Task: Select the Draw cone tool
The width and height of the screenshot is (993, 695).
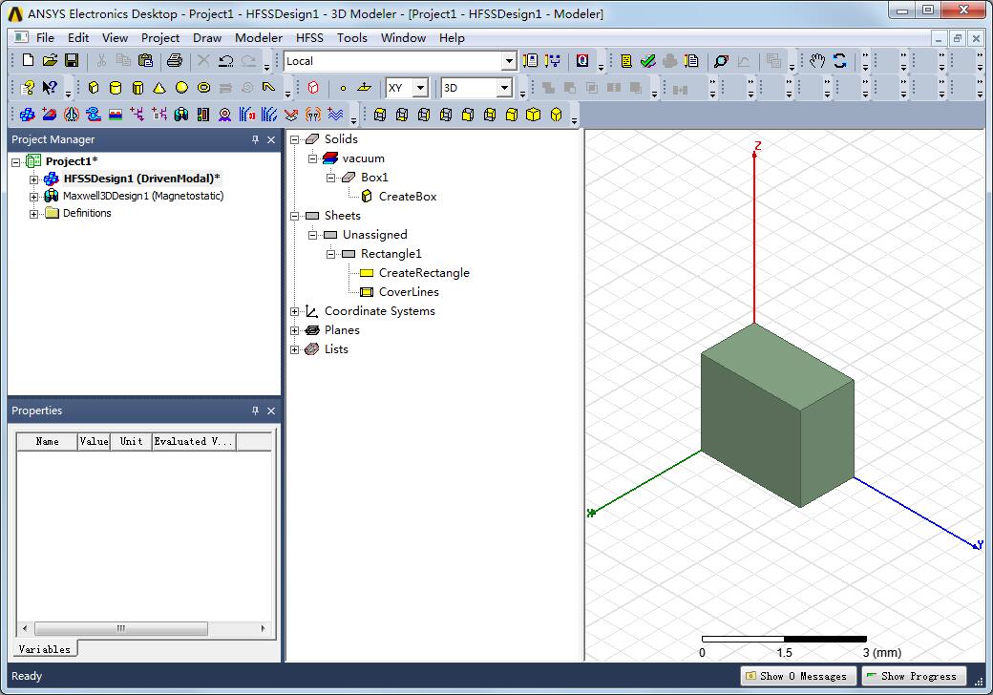Action: click(x=159, y=87)
